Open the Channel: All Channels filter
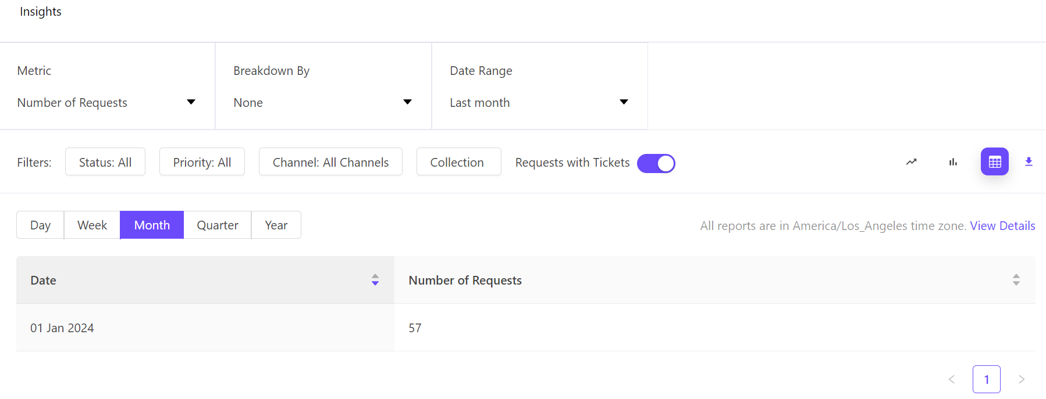 click(330, 162)
